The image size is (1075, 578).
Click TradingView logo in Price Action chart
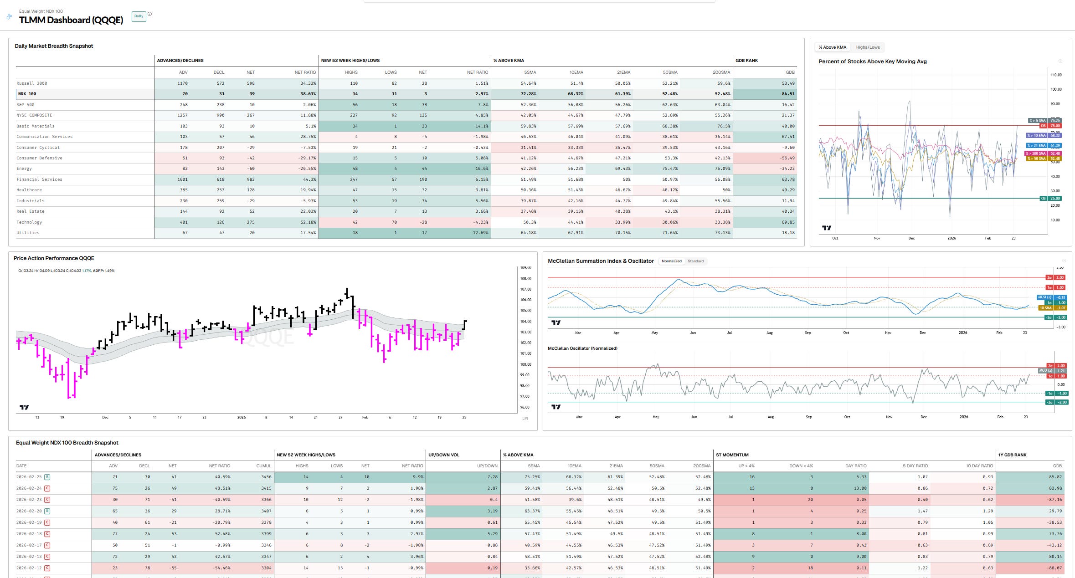pos(24,407)
